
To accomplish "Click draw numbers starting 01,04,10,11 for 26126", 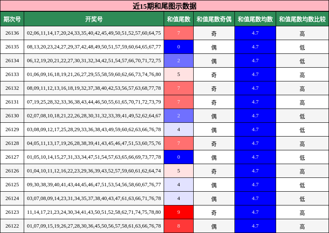I will point(94,171).
